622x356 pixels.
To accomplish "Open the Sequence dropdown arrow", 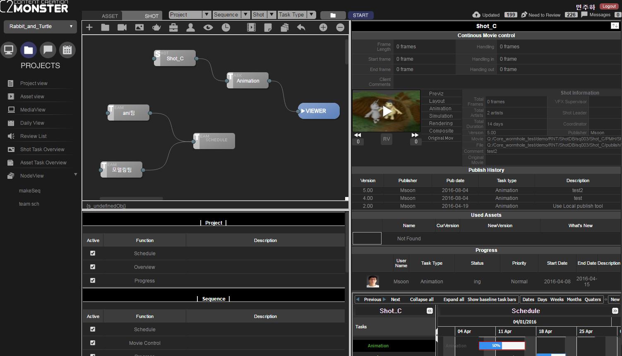I will 245,14.
